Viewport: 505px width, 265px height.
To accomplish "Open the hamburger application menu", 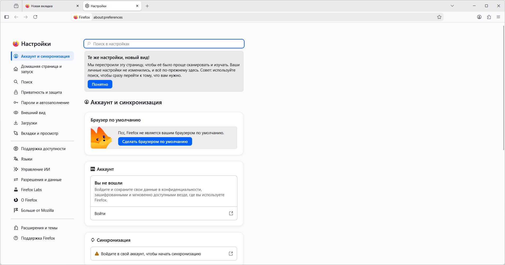I will pos(498,17).
